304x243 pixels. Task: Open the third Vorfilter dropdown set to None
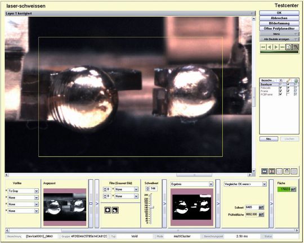coord(23,204)
